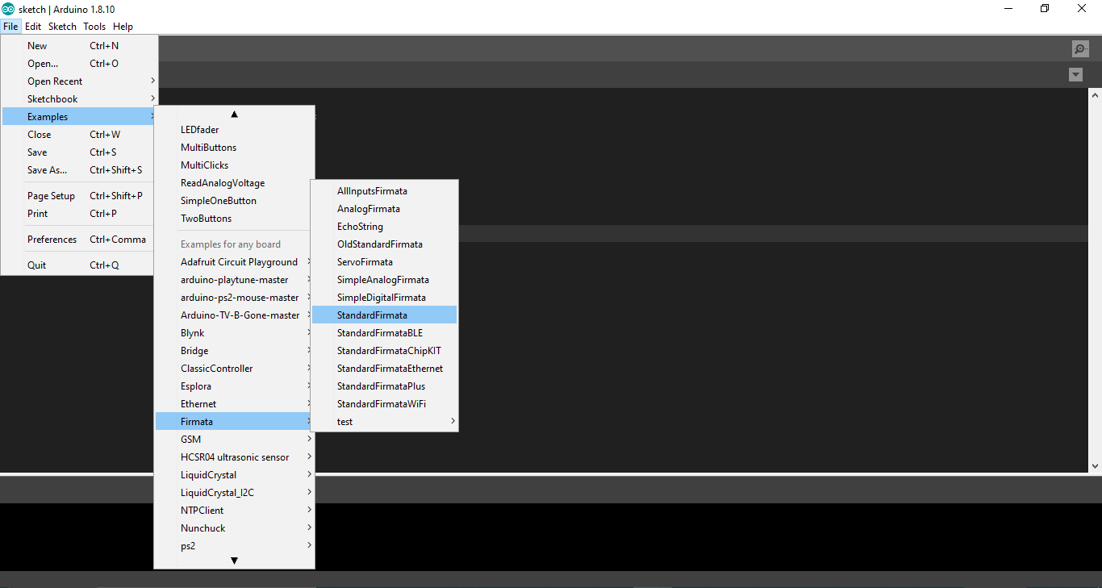Open the Help menu
This screenshot has width=1102, height=588.
tap(123, 27)
